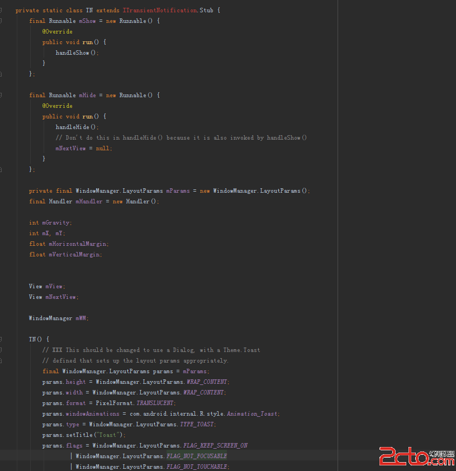Image resolution: width=456 pixels, height=471 pixels.
Task: Click the handleHide(); call line
Action: [x=77, y=127]
